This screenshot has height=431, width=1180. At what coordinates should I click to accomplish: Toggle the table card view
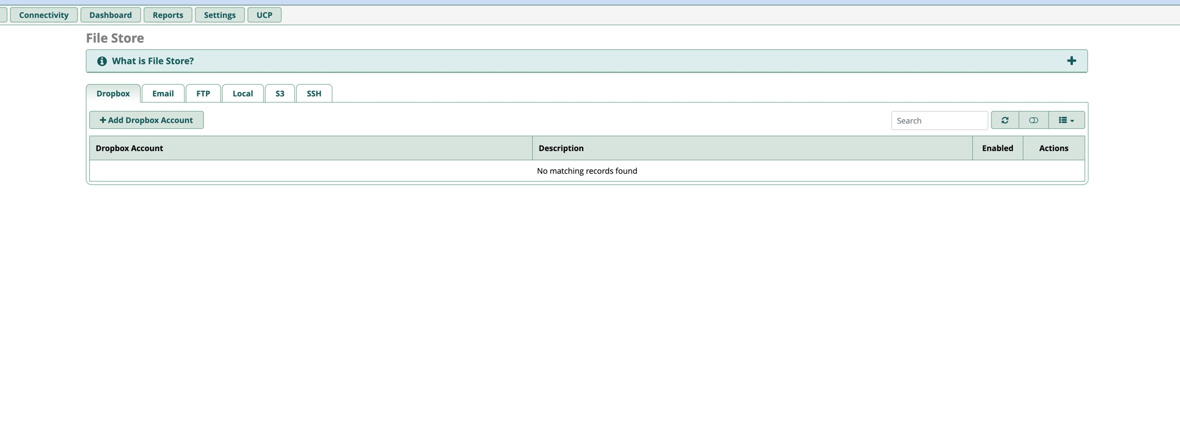click(x=1034, y=120)
